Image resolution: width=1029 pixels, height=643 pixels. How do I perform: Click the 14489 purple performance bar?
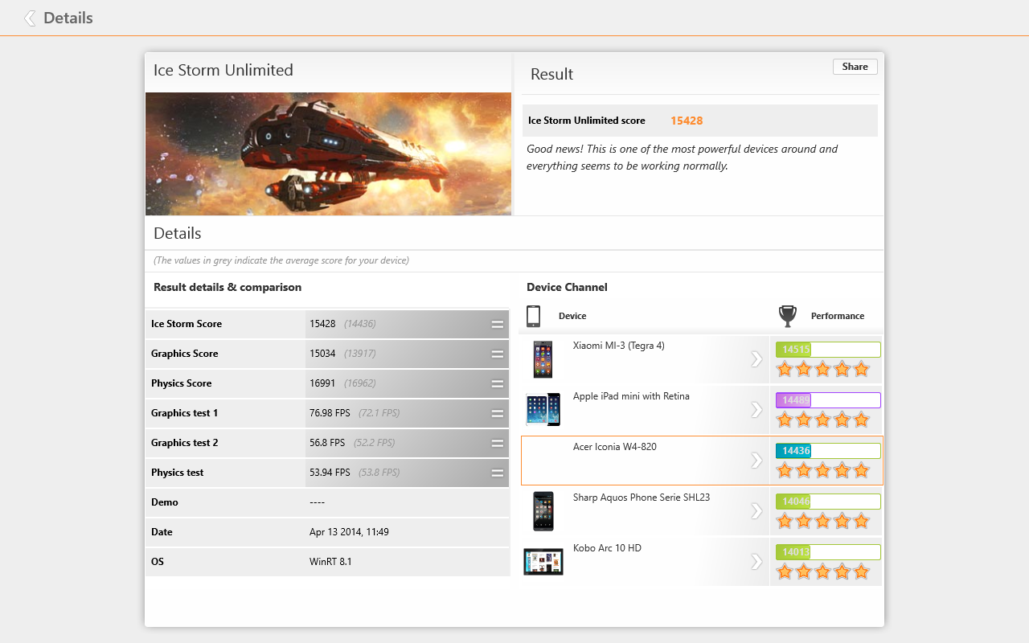pyautogui.click(x=828, y=400)
